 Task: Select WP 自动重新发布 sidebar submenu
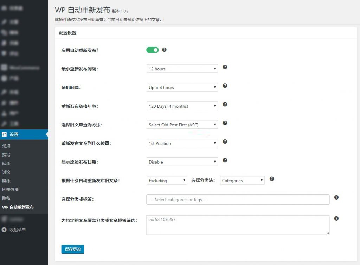click(x=18, y=207)
